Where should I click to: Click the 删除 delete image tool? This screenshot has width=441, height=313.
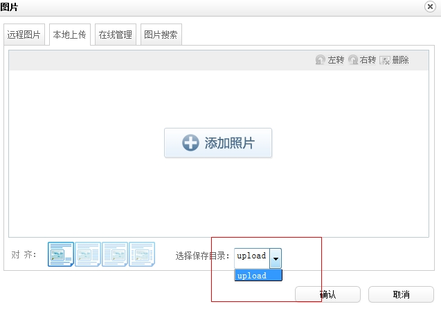point(394,60)
